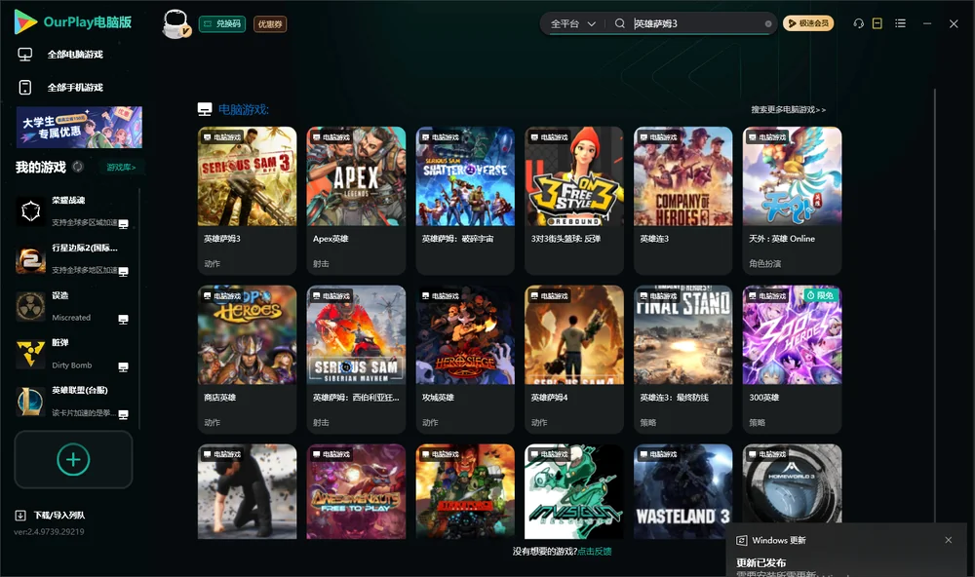Open 英雄连3: 最终防线 game card

tap(682, 359)
